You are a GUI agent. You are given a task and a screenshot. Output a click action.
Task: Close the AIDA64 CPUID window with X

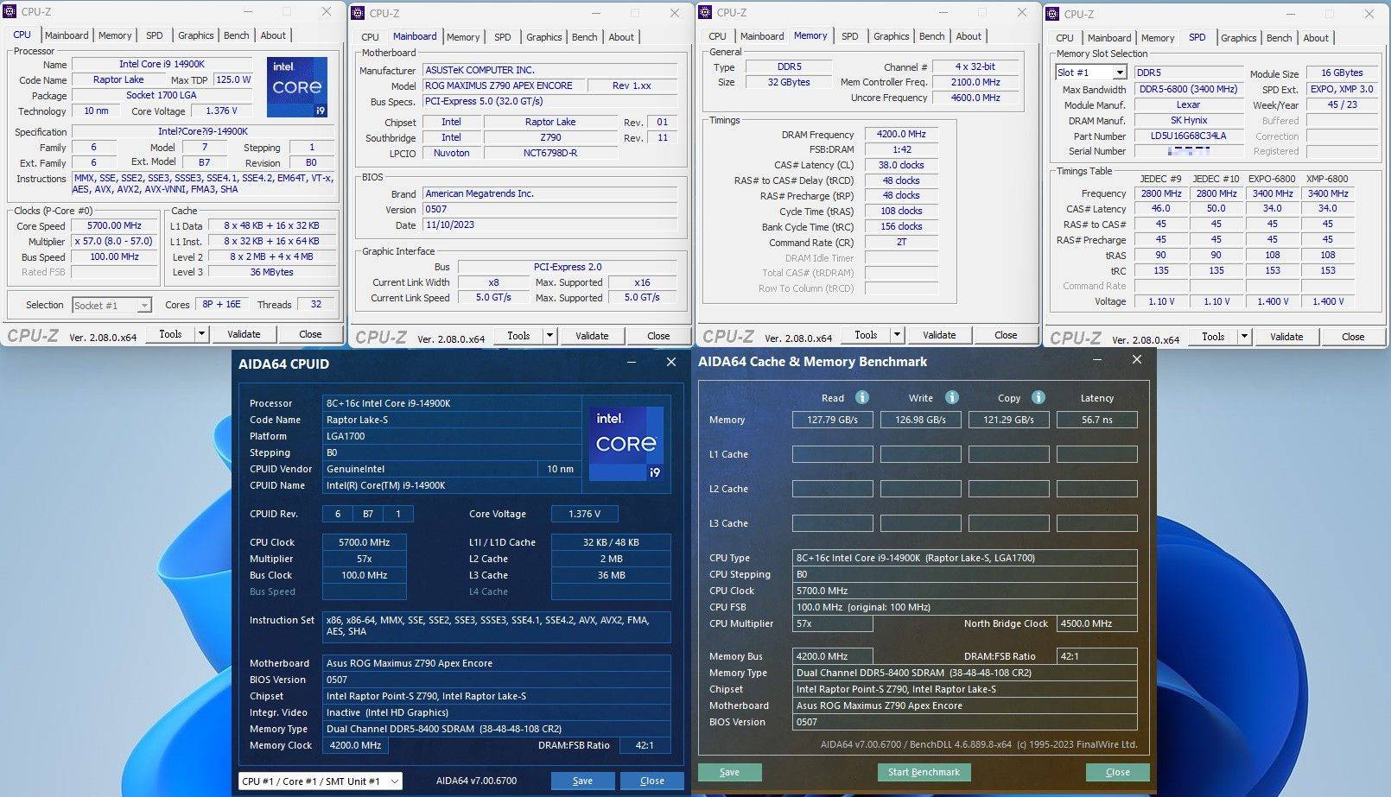point(670,363)
